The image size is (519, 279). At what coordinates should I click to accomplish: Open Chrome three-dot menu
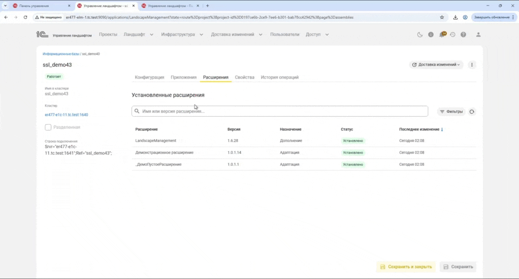tap(513, 17)
